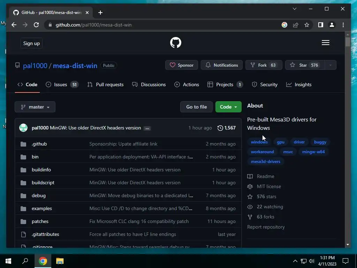Select the mingw-w64 topic tag
The height and width of the screenshot is (268, 357).
pyautogui.click(x=313, y=152)
